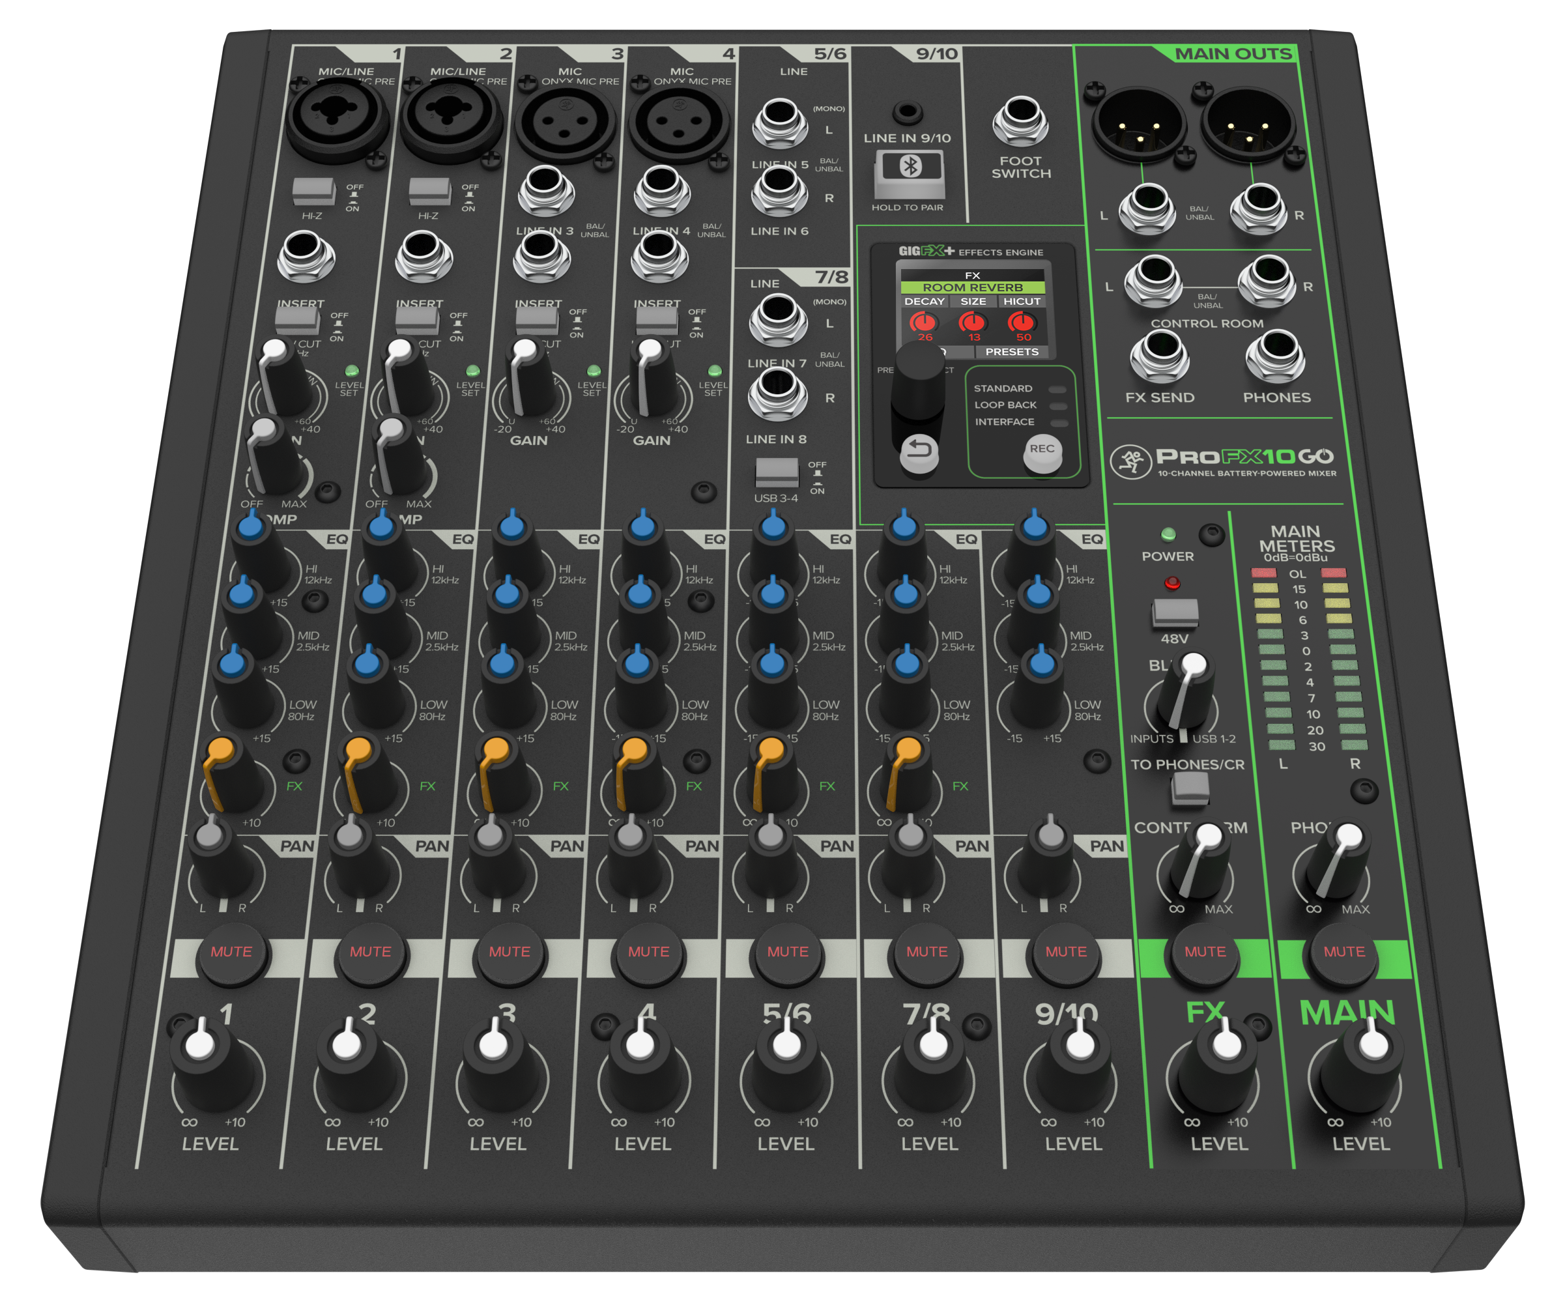This screenshot has width=1565, height=1307.
Task: Mute channel 5/6
Action: (x=788, y=953)
